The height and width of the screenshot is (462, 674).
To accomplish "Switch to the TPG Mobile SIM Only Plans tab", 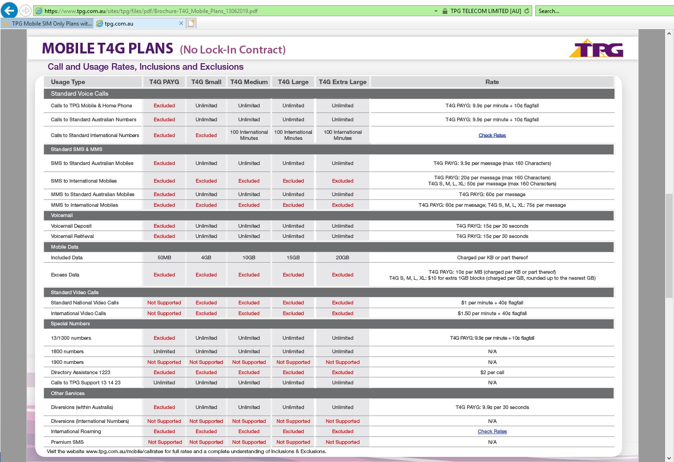I will [47, 23].
